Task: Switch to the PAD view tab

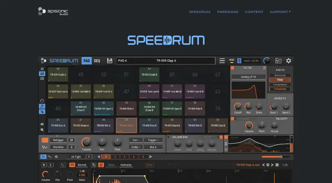Action: (86, 61)
